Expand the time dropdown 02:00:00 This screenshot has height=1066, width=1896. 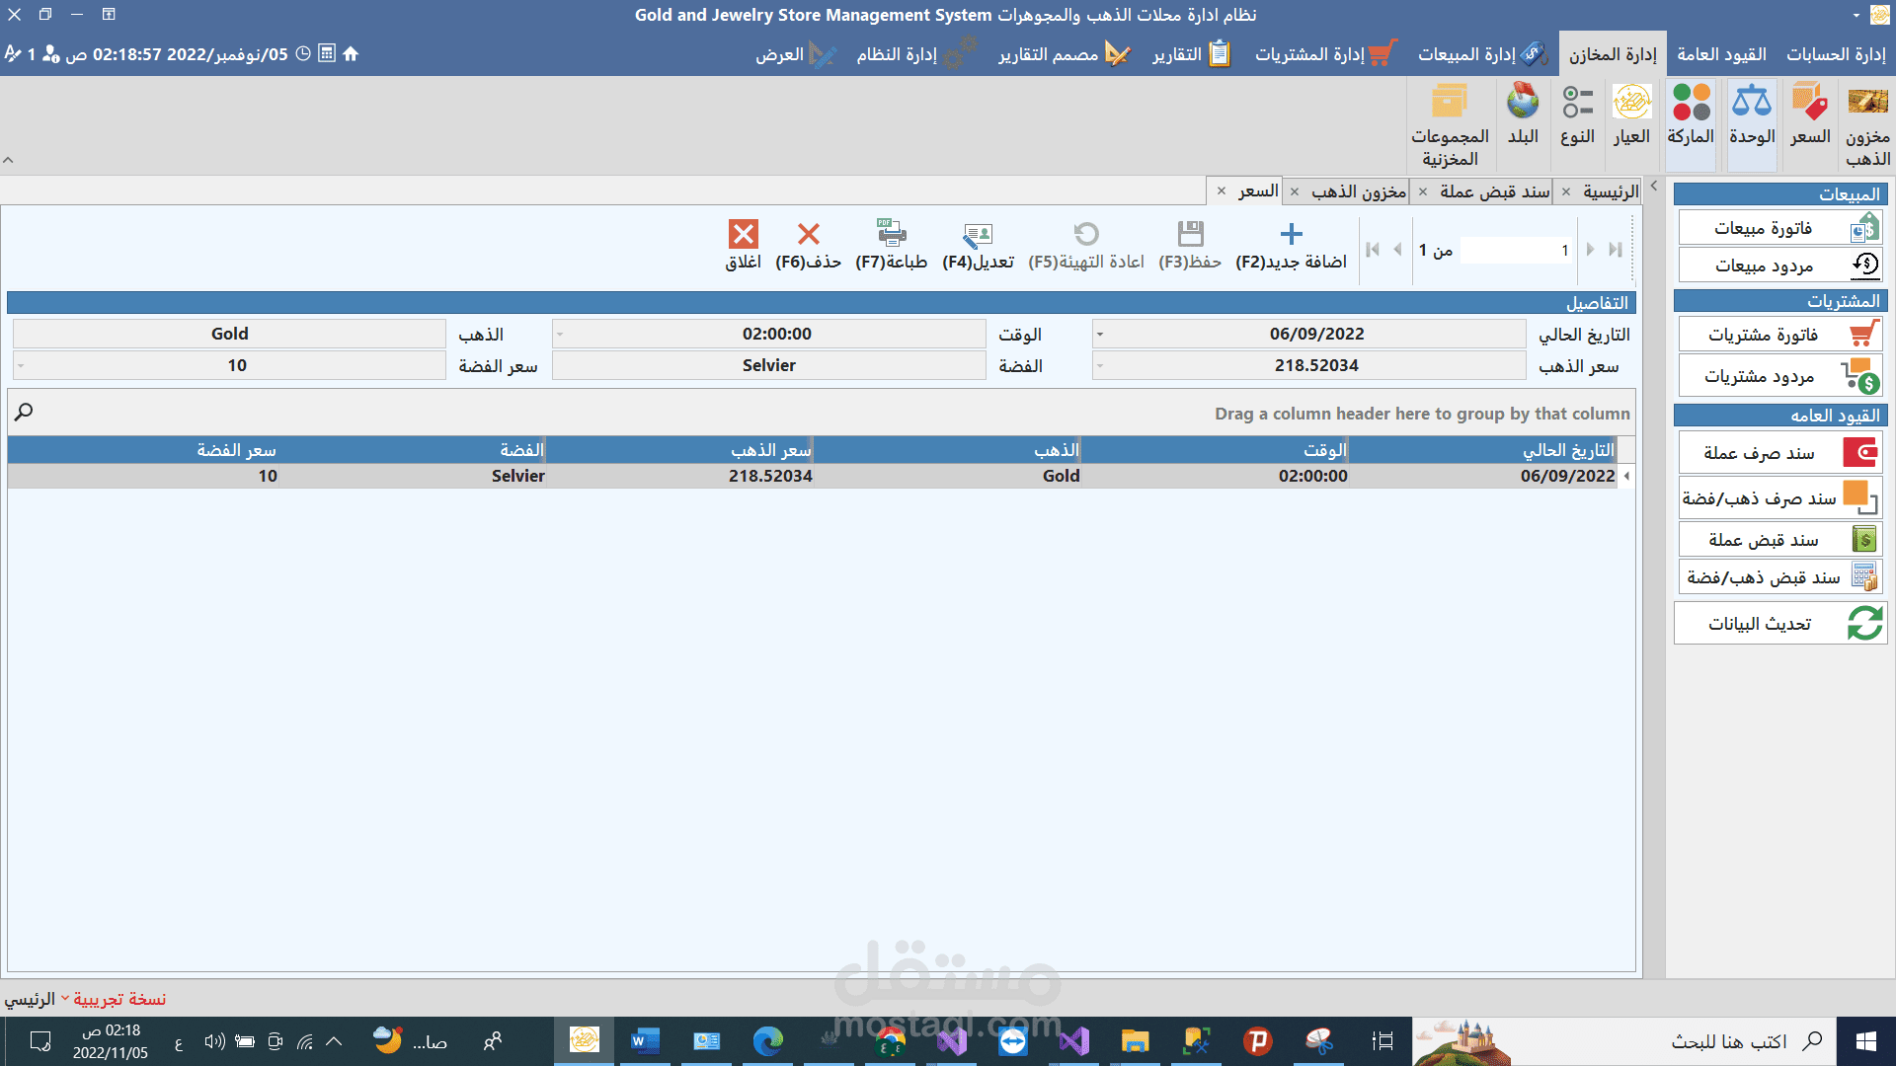click(x=560, y=335)
